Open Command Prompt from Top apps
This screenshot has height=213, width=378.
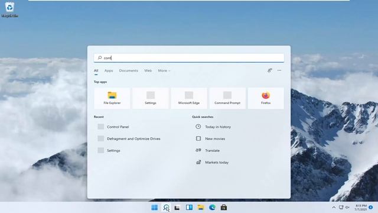pyautogui.click(x=227, y=98)
